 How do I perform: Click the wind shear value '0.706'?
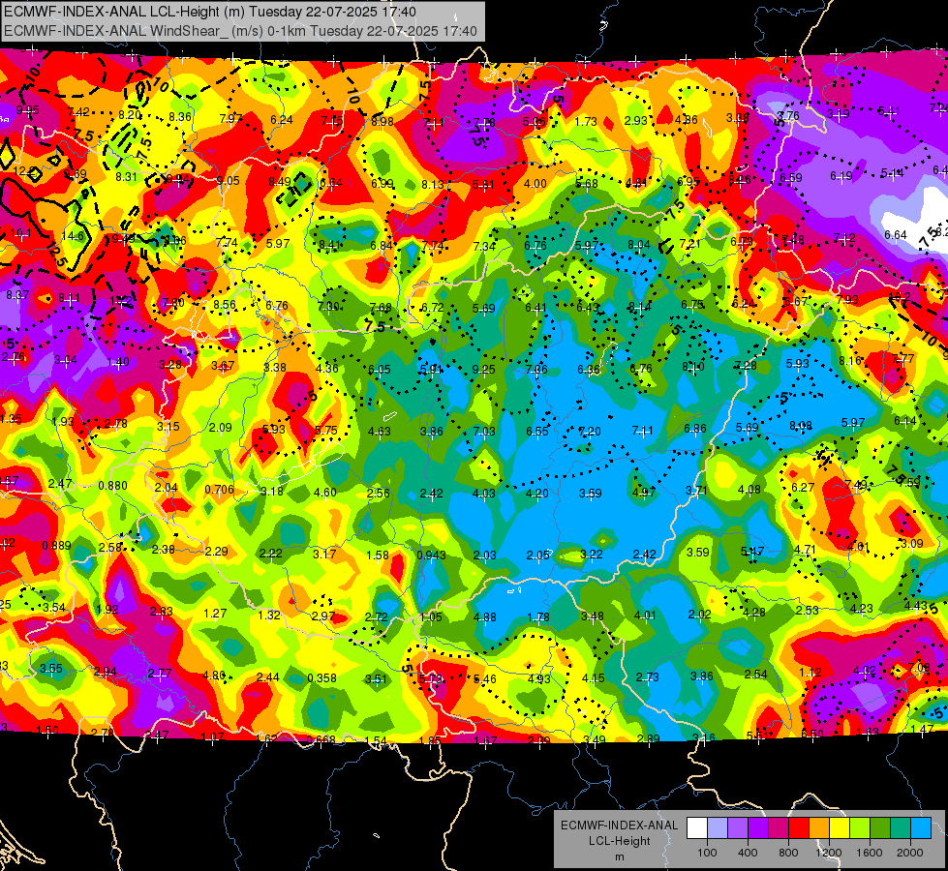click(x=219, y=489)
